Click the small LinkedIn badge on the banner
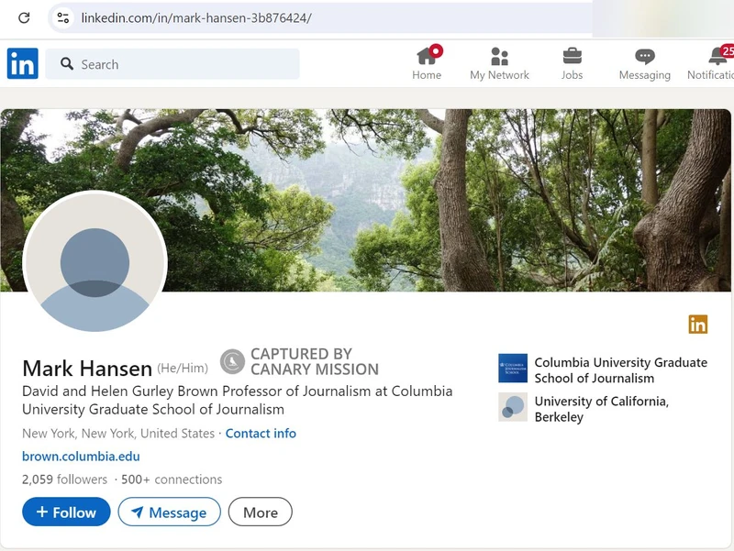 coord(698,325)
